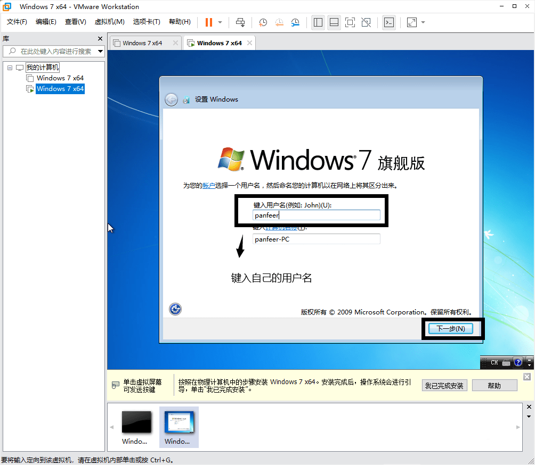
Task: Select the powered-off Windows 7 x64 tree item
Action: tap(60, 78)
